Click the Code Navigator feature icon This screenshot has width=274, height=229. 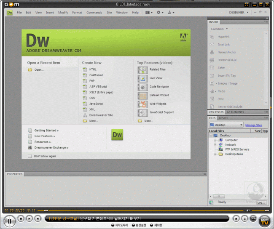tap(143, 87)
